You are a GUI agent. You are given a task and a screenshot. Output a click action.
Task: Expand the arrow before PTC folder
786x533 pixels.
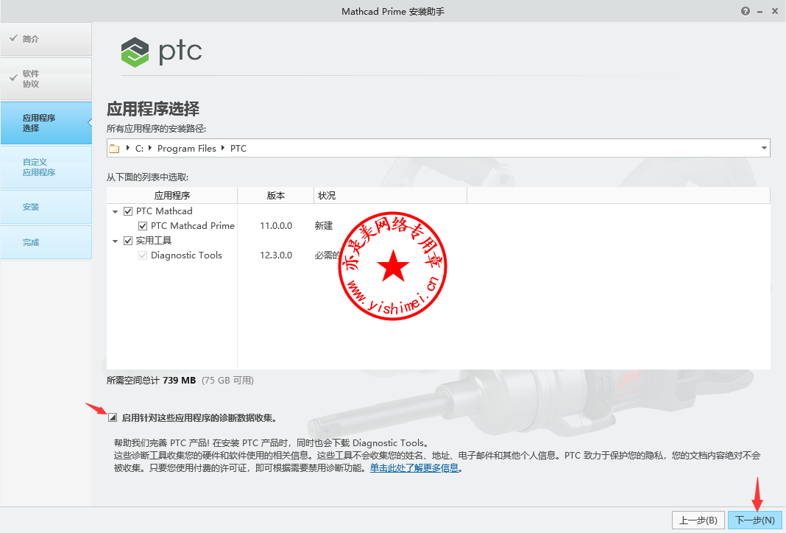coord(223,148)
